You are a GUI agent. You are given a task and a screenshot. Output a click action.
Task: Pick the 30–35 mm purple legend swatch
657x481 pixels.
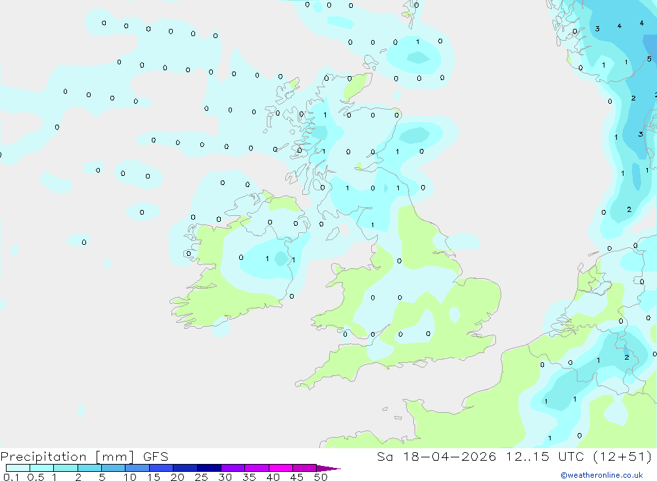233,468
